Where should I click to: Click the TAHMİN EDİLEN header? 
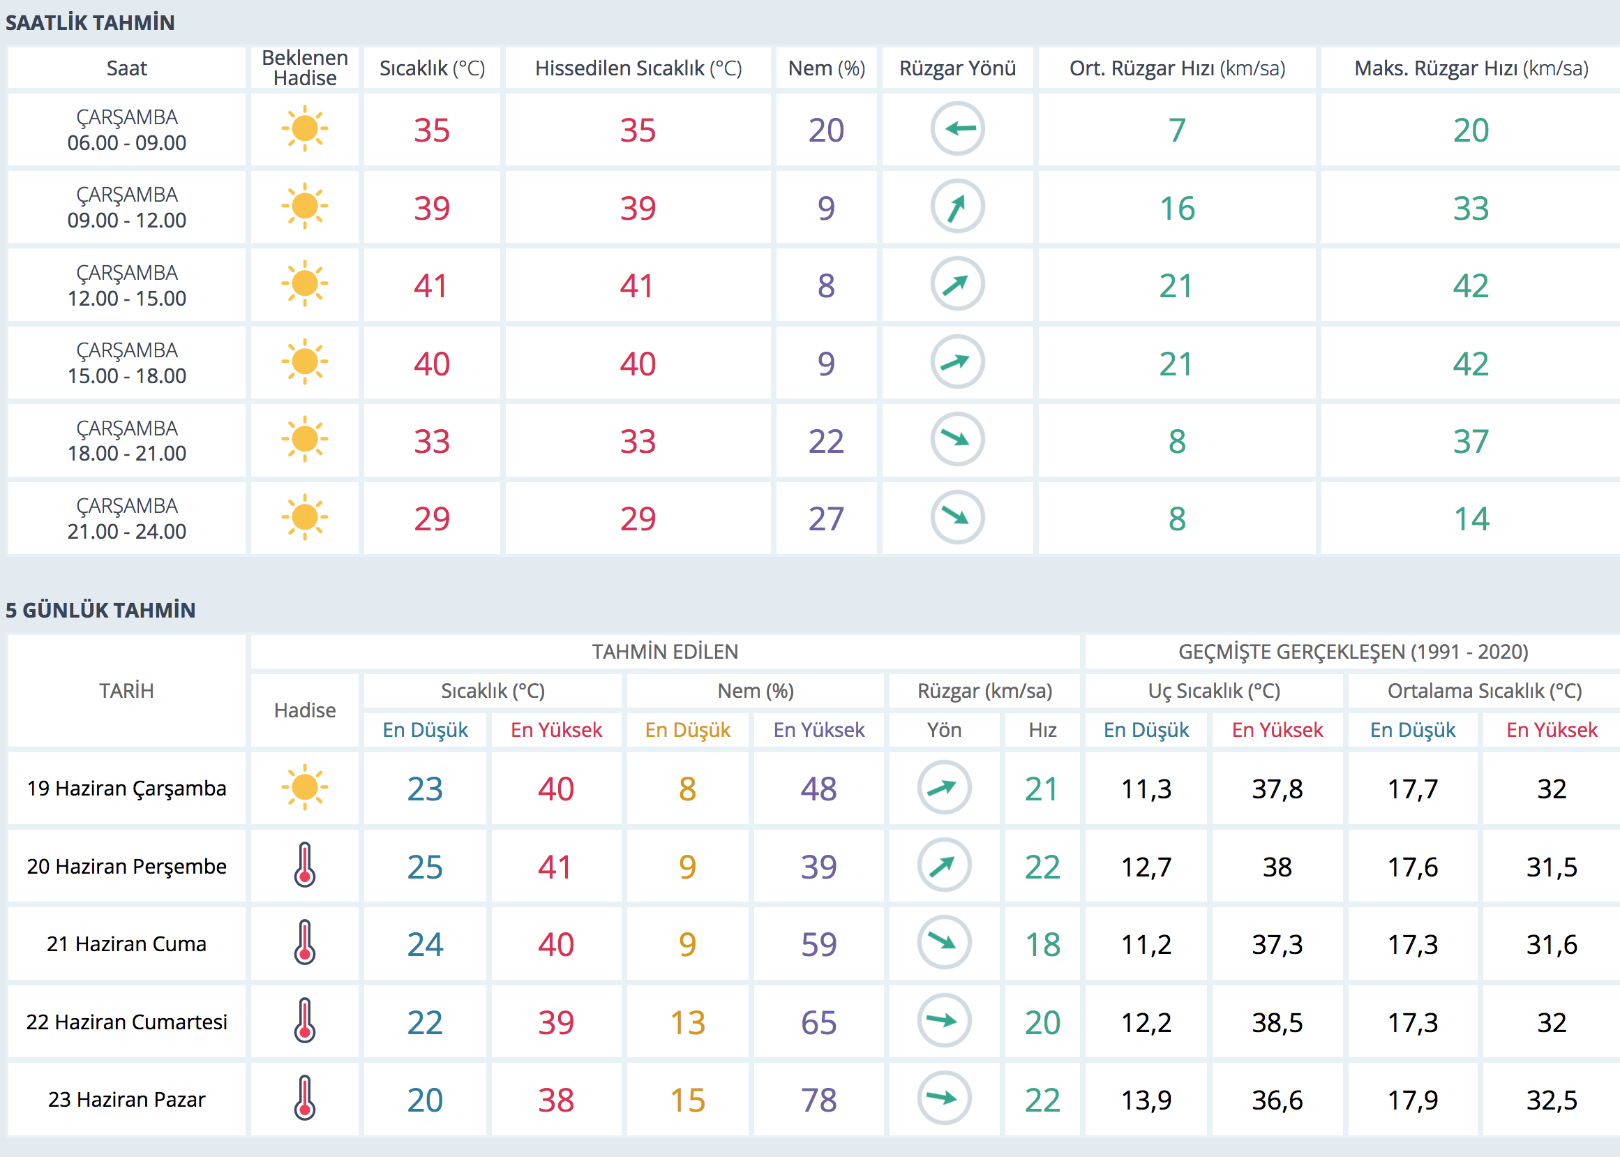(665, 652)
